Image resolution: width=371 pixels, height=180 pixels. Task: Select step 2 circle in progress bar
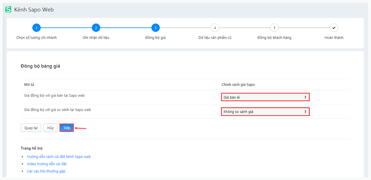point(96,28)
